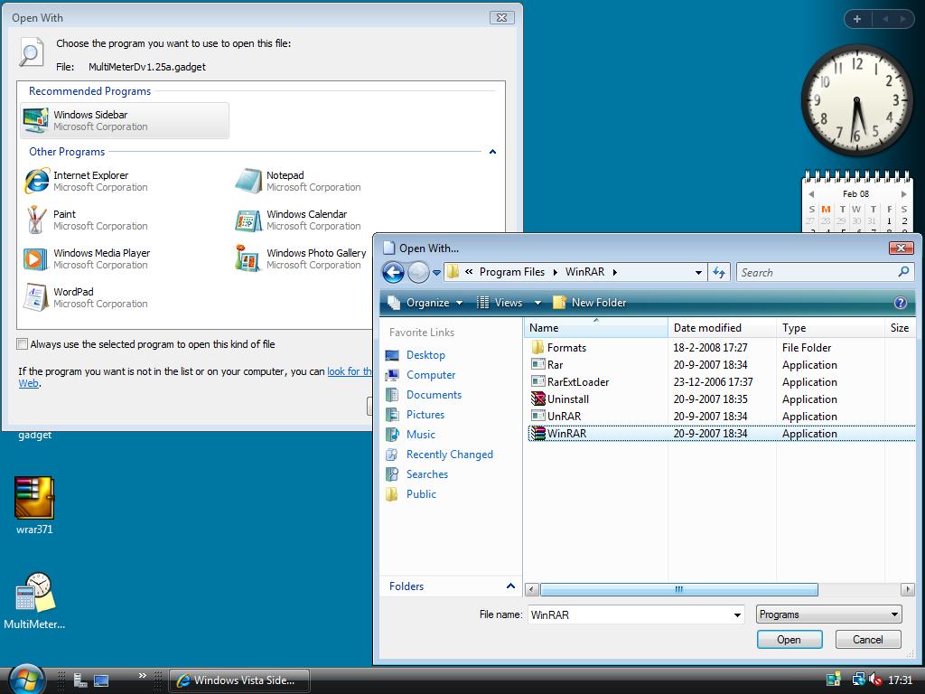Select the Windows Media Player icon
The image size is (925, 694).
[x=35, y=258]
